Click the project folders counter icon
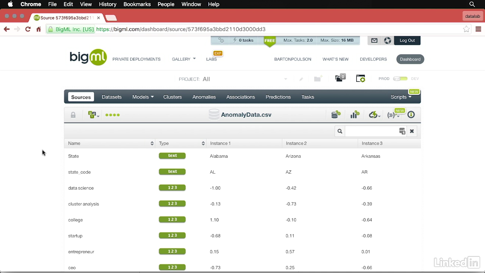This screenshot has width=485, height=273. pos(340,78)
